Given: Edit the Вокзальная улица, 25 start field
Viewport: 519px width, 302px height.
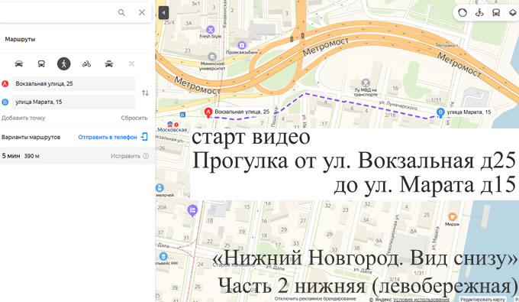Looking at the screenshot, I should tap(73, 83).
